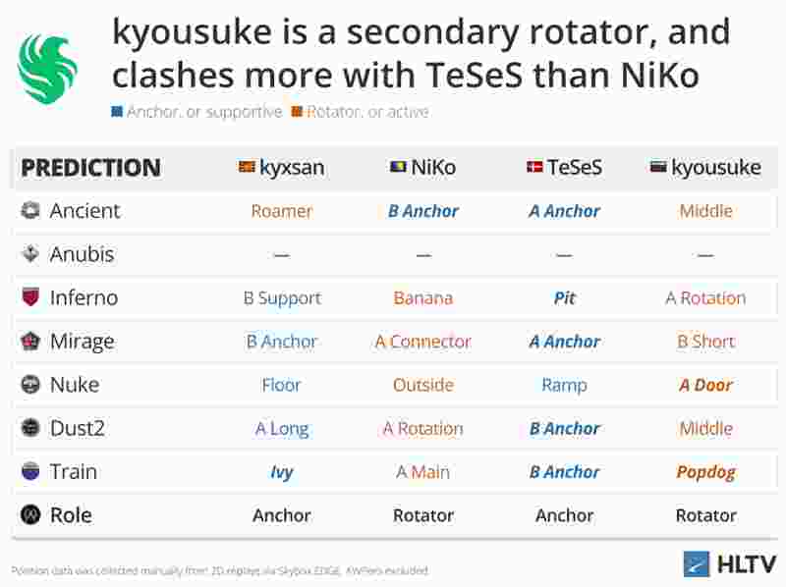
Task: Click the flag next to TeSeS
Action: point(534,168)
